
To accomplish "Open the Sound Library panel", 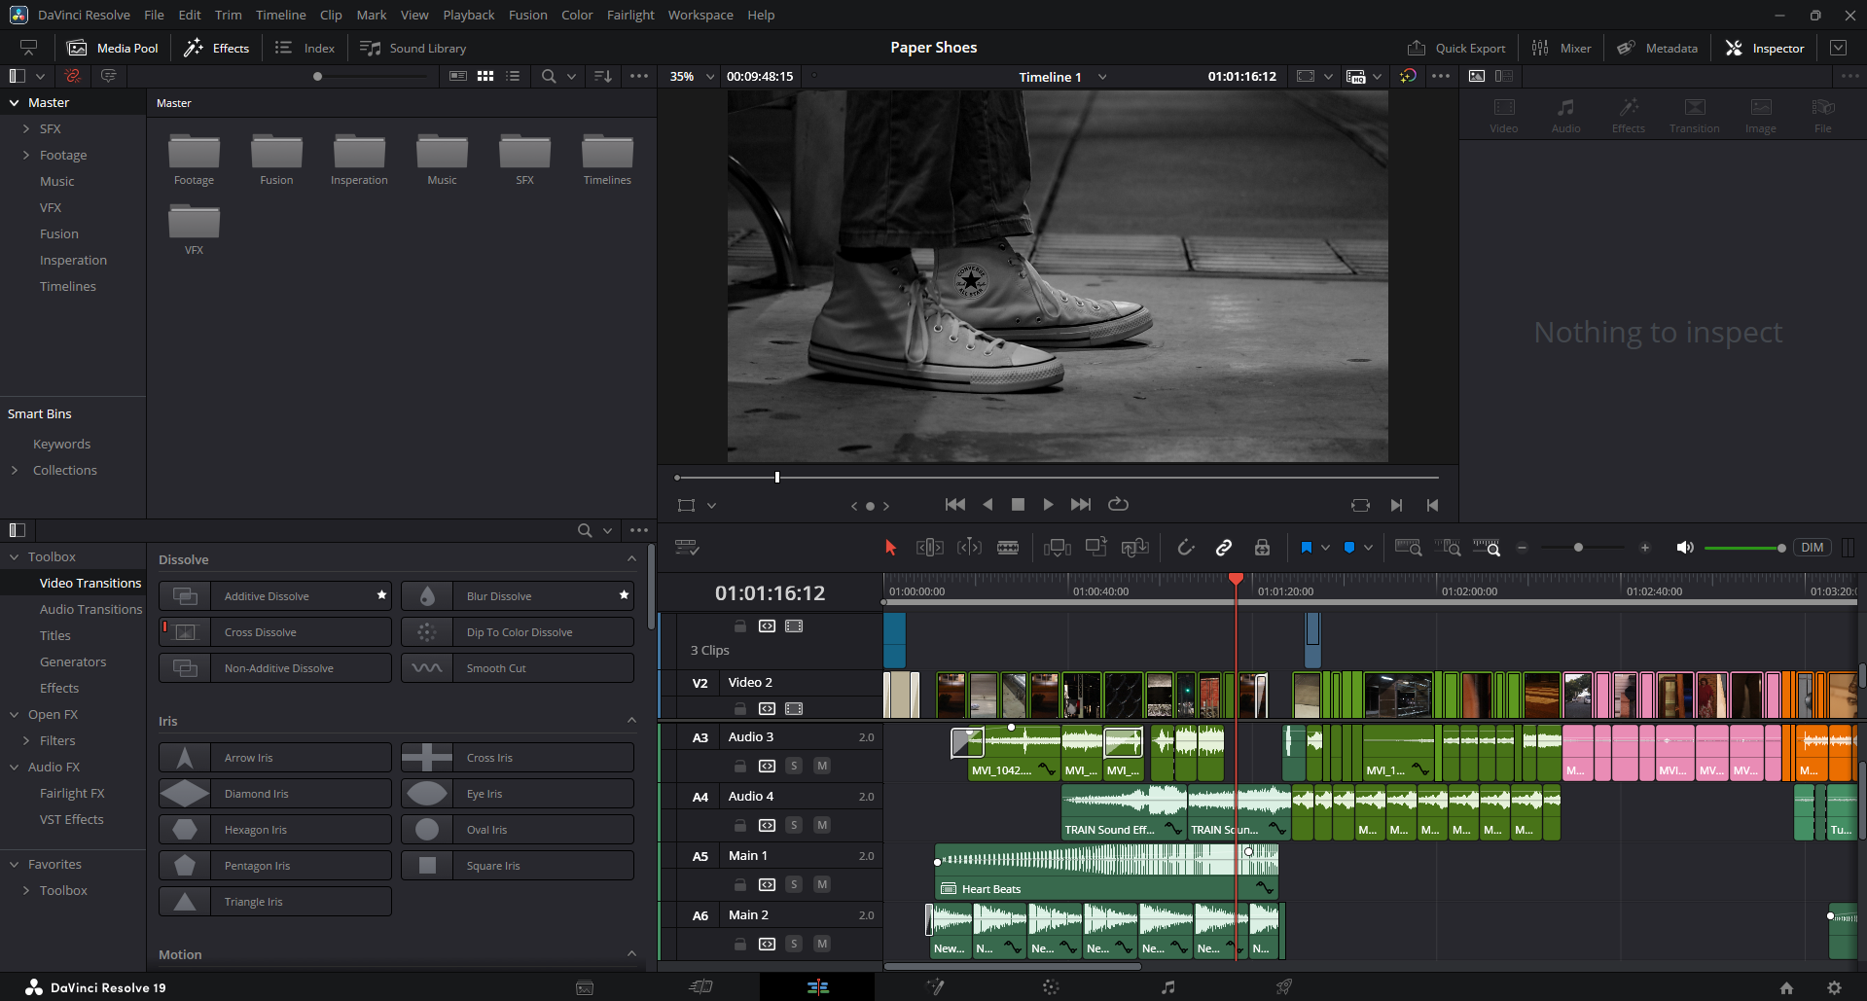I will pos(413,48).
